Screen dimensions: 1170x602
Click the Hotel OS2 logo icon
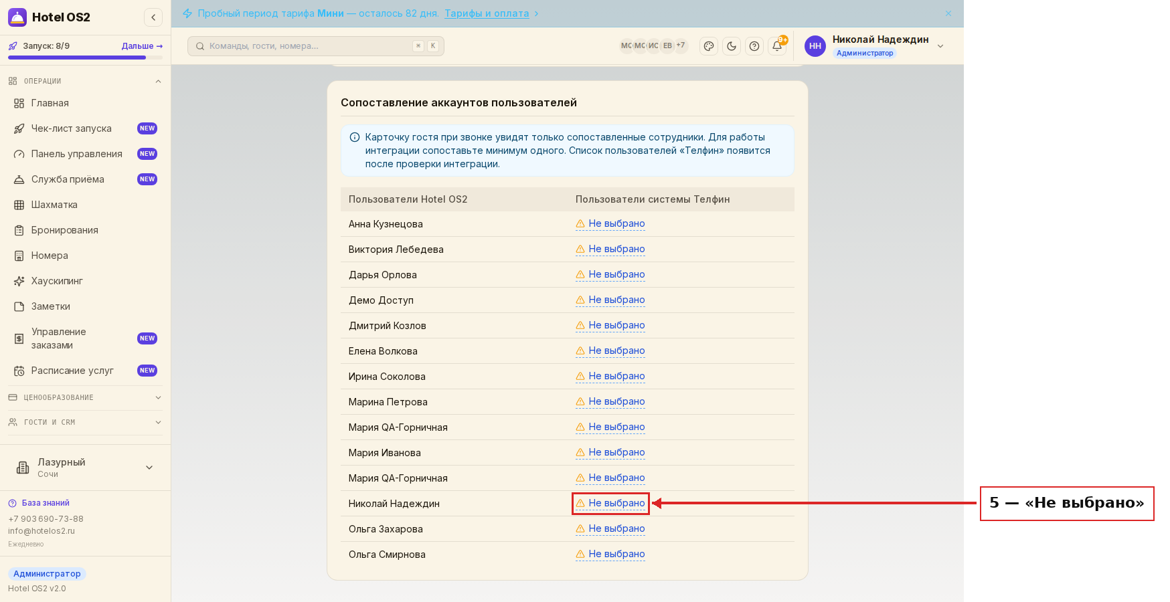tap(17, 17)
